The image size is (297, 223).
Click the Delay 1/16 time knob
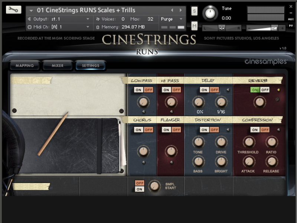point(221,102)
